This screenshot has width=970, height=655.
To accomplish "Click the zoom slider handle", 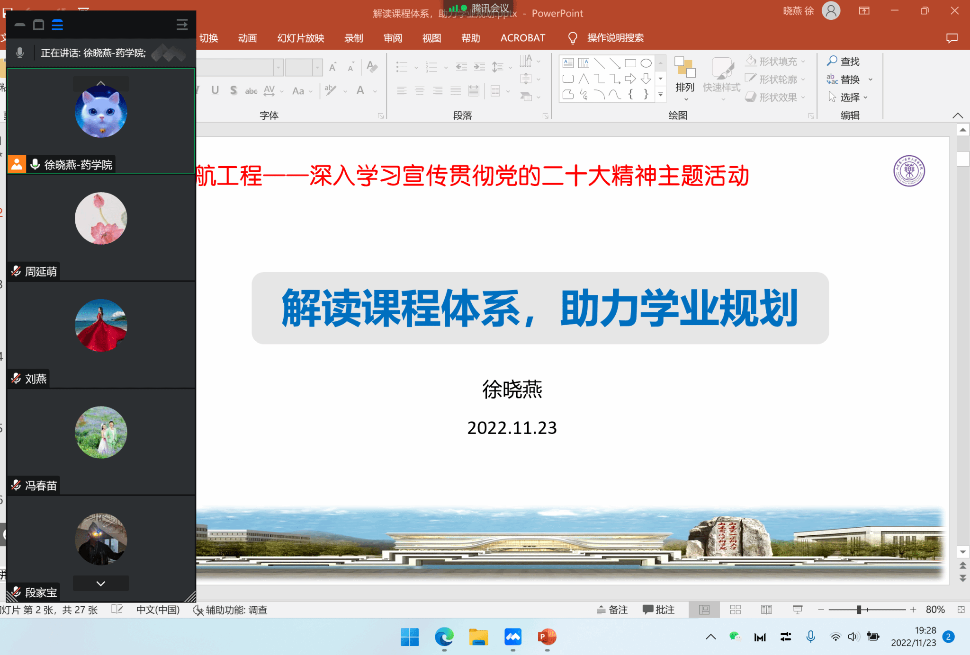I will point(859,610).
